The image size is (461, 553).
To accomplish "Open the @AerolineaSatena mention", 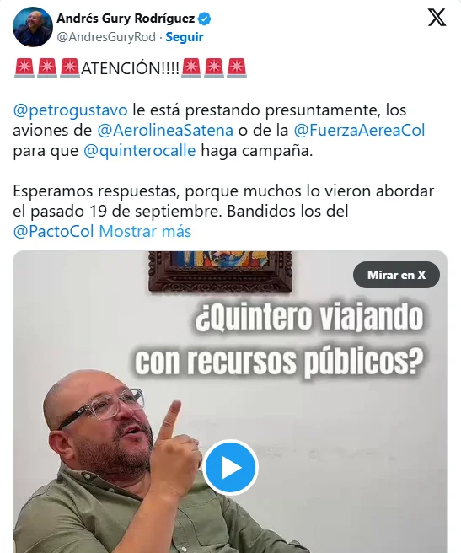I will point(165,130).
